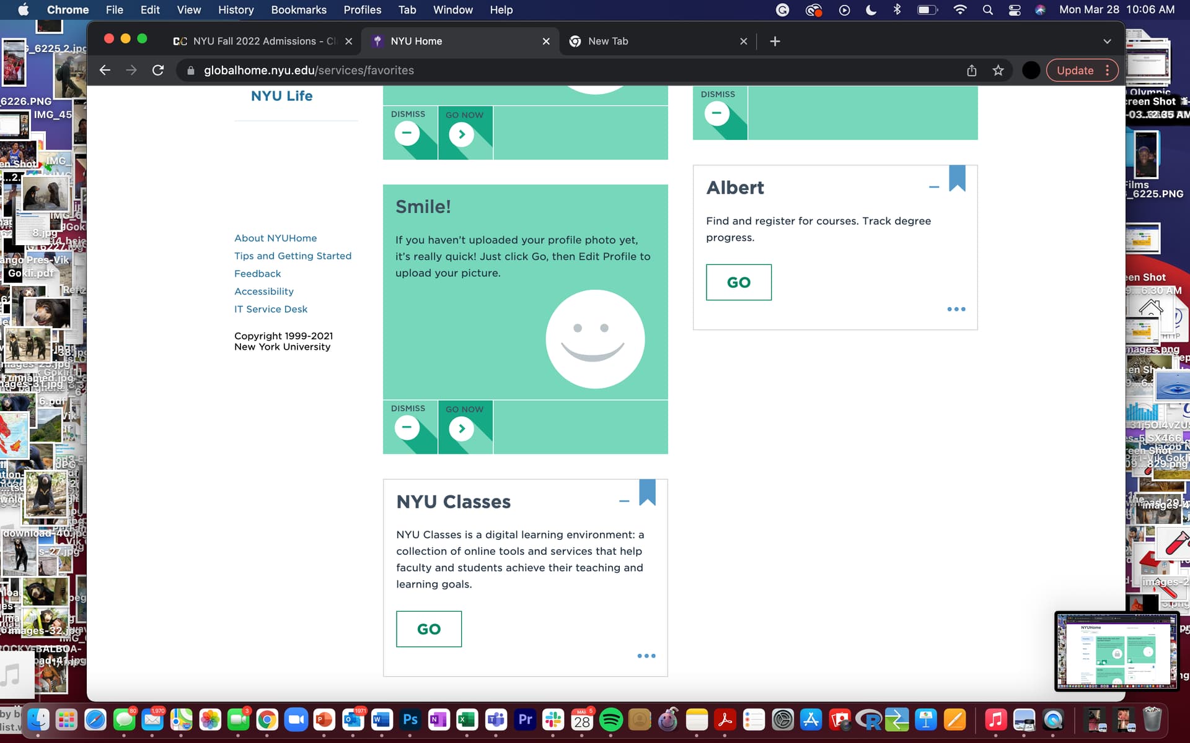Reload the page
The height and width of the screenshot is (743, 1190).
(158, 71)
